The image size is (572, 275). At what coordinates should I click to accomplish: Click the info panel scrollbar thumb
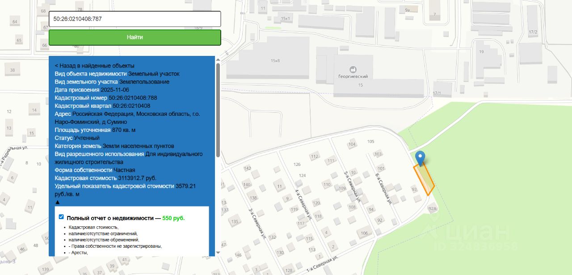click(x=218, y=110)
